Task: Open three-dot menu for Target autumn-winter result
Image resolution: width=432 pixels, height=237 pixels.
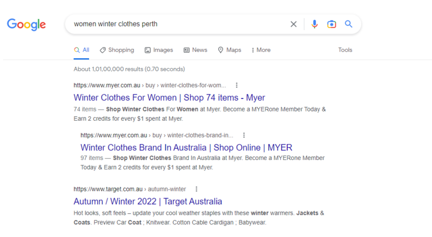Action: [x=197, y=189]
